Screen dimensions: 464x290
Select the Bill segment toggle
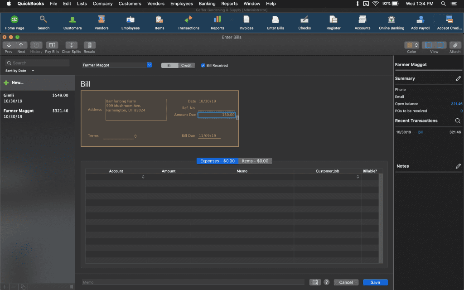(x=170, y=65)
